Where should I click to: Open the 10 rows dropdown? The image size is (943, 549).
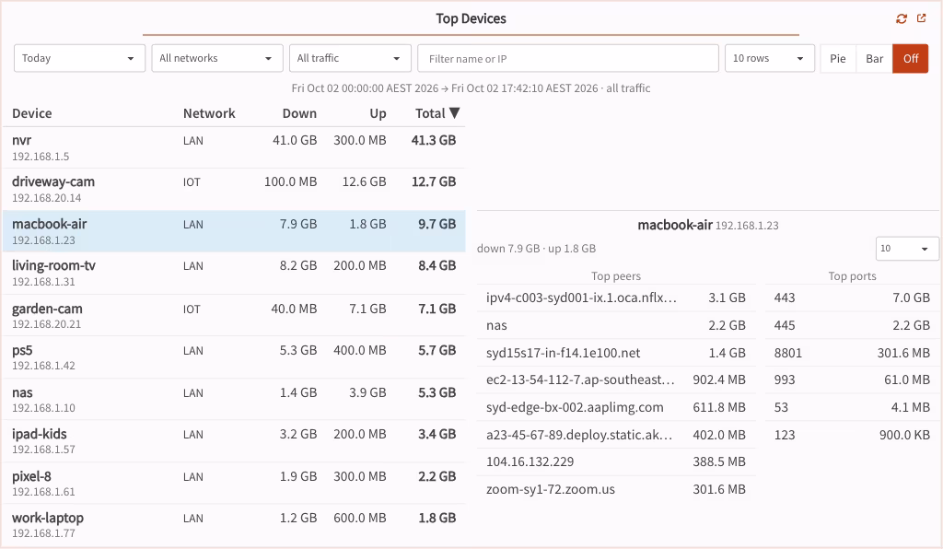770,58
